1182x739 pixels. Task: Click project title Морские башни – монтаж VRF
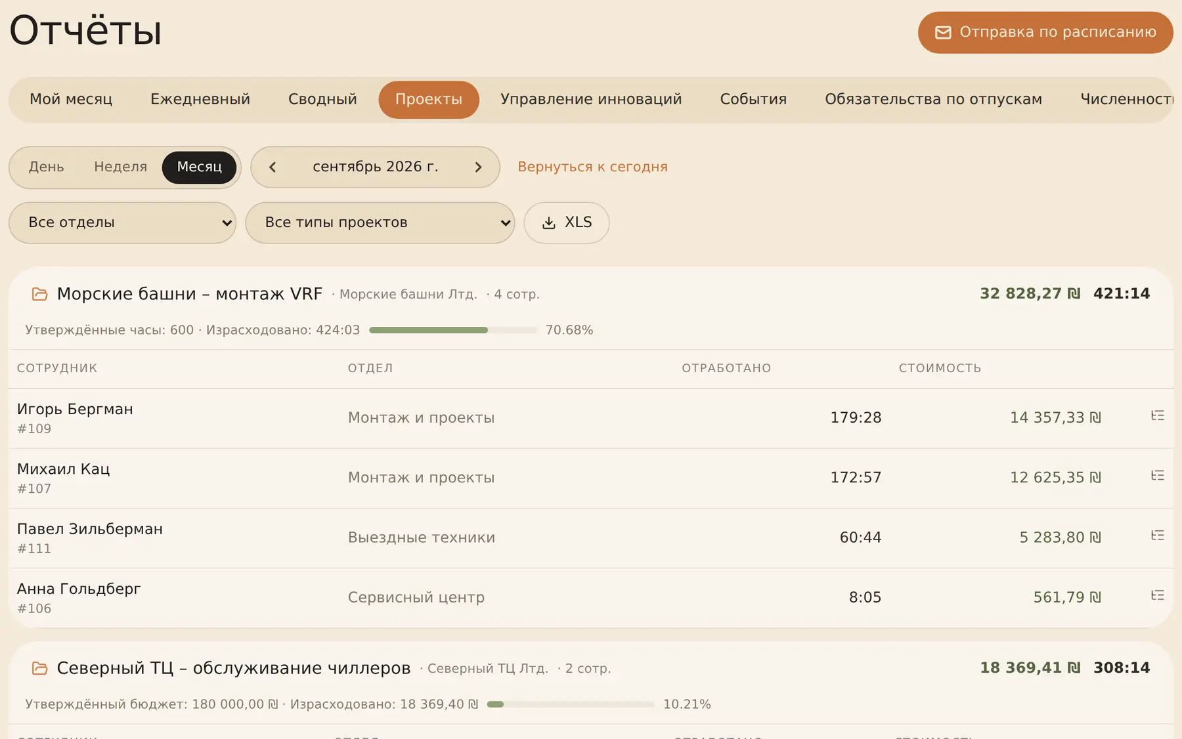click(x=190, y=293)
